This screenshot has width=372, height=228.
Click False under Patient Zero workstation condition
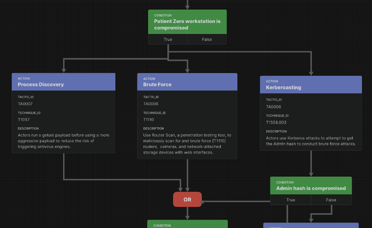(x=207, y=40)
